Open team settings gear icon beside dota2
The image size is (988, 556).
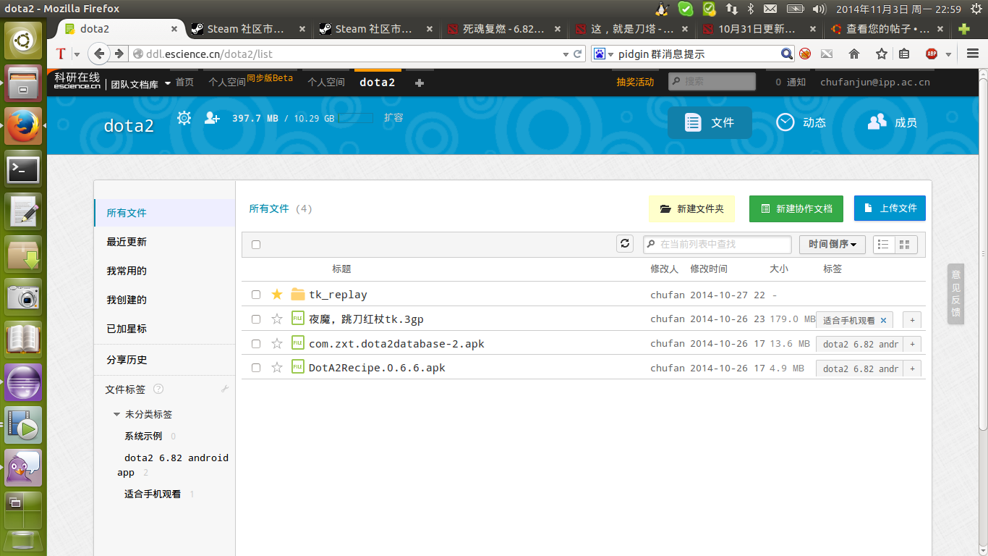pos(184,118)
